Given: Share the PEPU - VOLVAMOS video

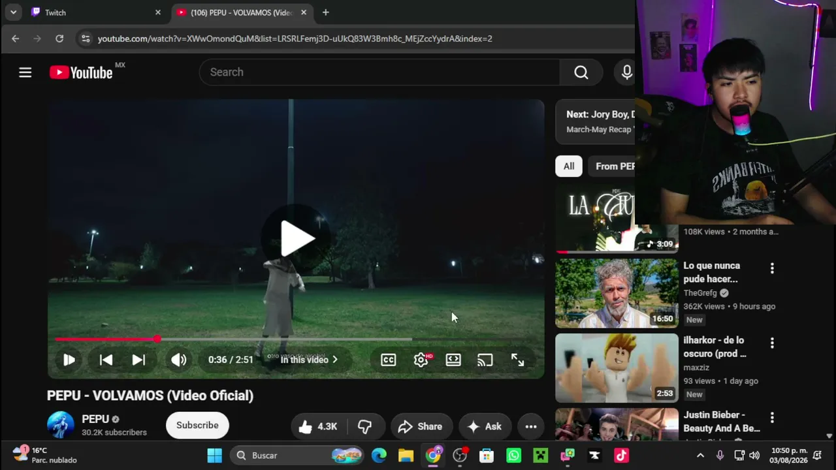Looking at the screenshot, I should point(421,427).
